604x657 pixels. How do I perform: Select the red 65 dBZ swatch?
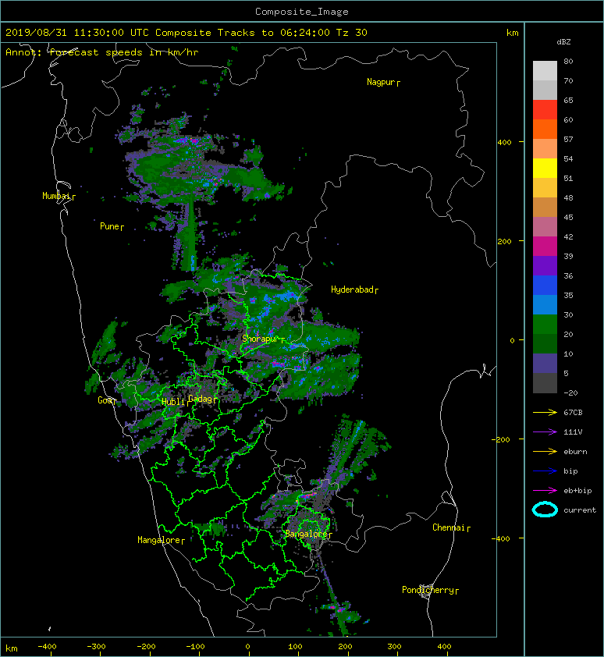(x=545, y=110)
